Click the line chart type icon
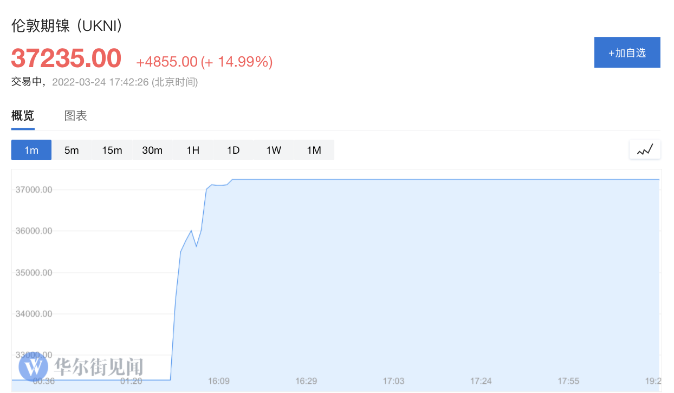Image resolution: width=674 pixels, height=393 pixels. tap(645, 150)
